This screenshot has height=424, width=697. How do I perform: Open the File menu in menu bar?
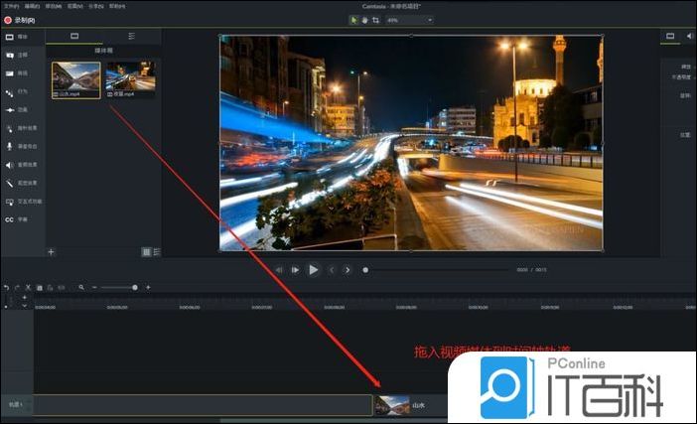10,6
